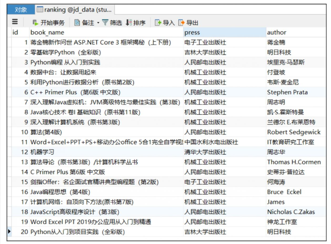Select book name cell 零基础学Python（全彩版）

point(106,52)
